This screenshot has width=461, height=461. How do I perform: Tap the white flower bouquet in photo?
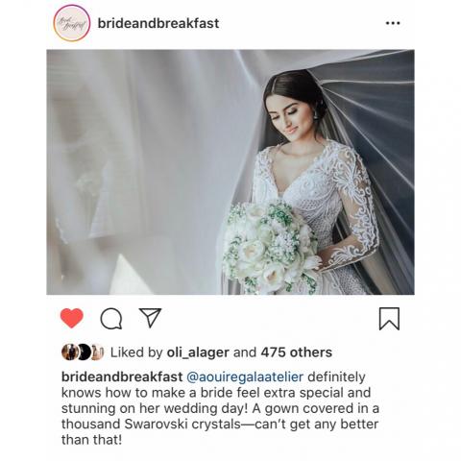tap(271, 247)
